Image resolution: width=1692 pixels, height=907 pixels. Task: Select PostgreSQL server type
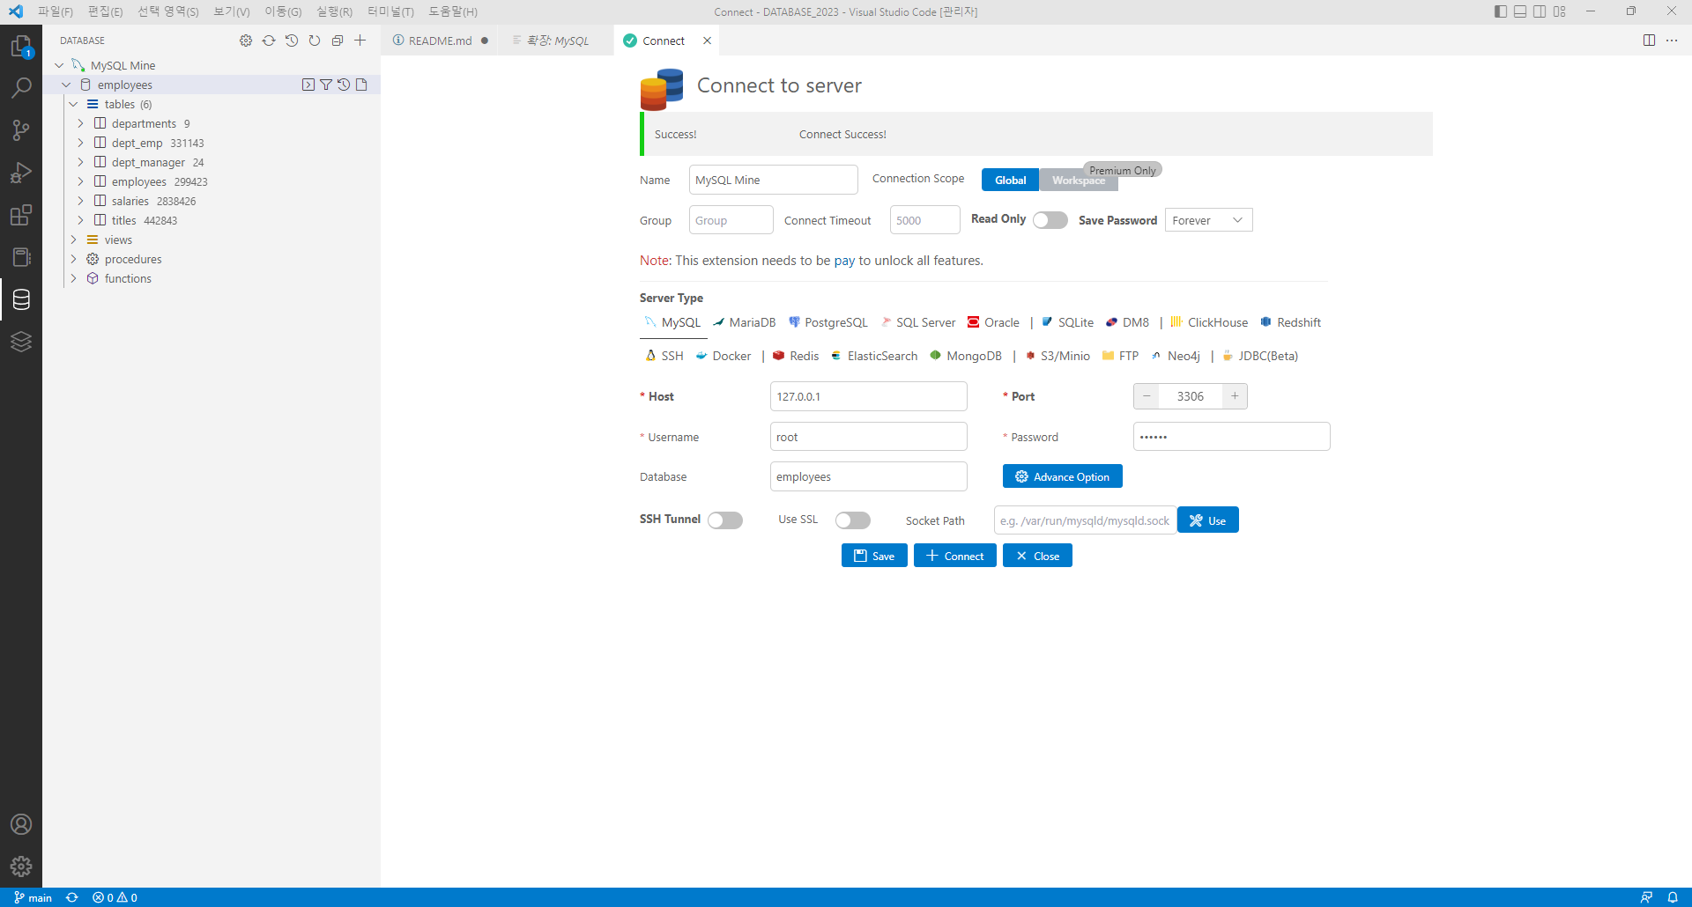click(x=828, y=322)
